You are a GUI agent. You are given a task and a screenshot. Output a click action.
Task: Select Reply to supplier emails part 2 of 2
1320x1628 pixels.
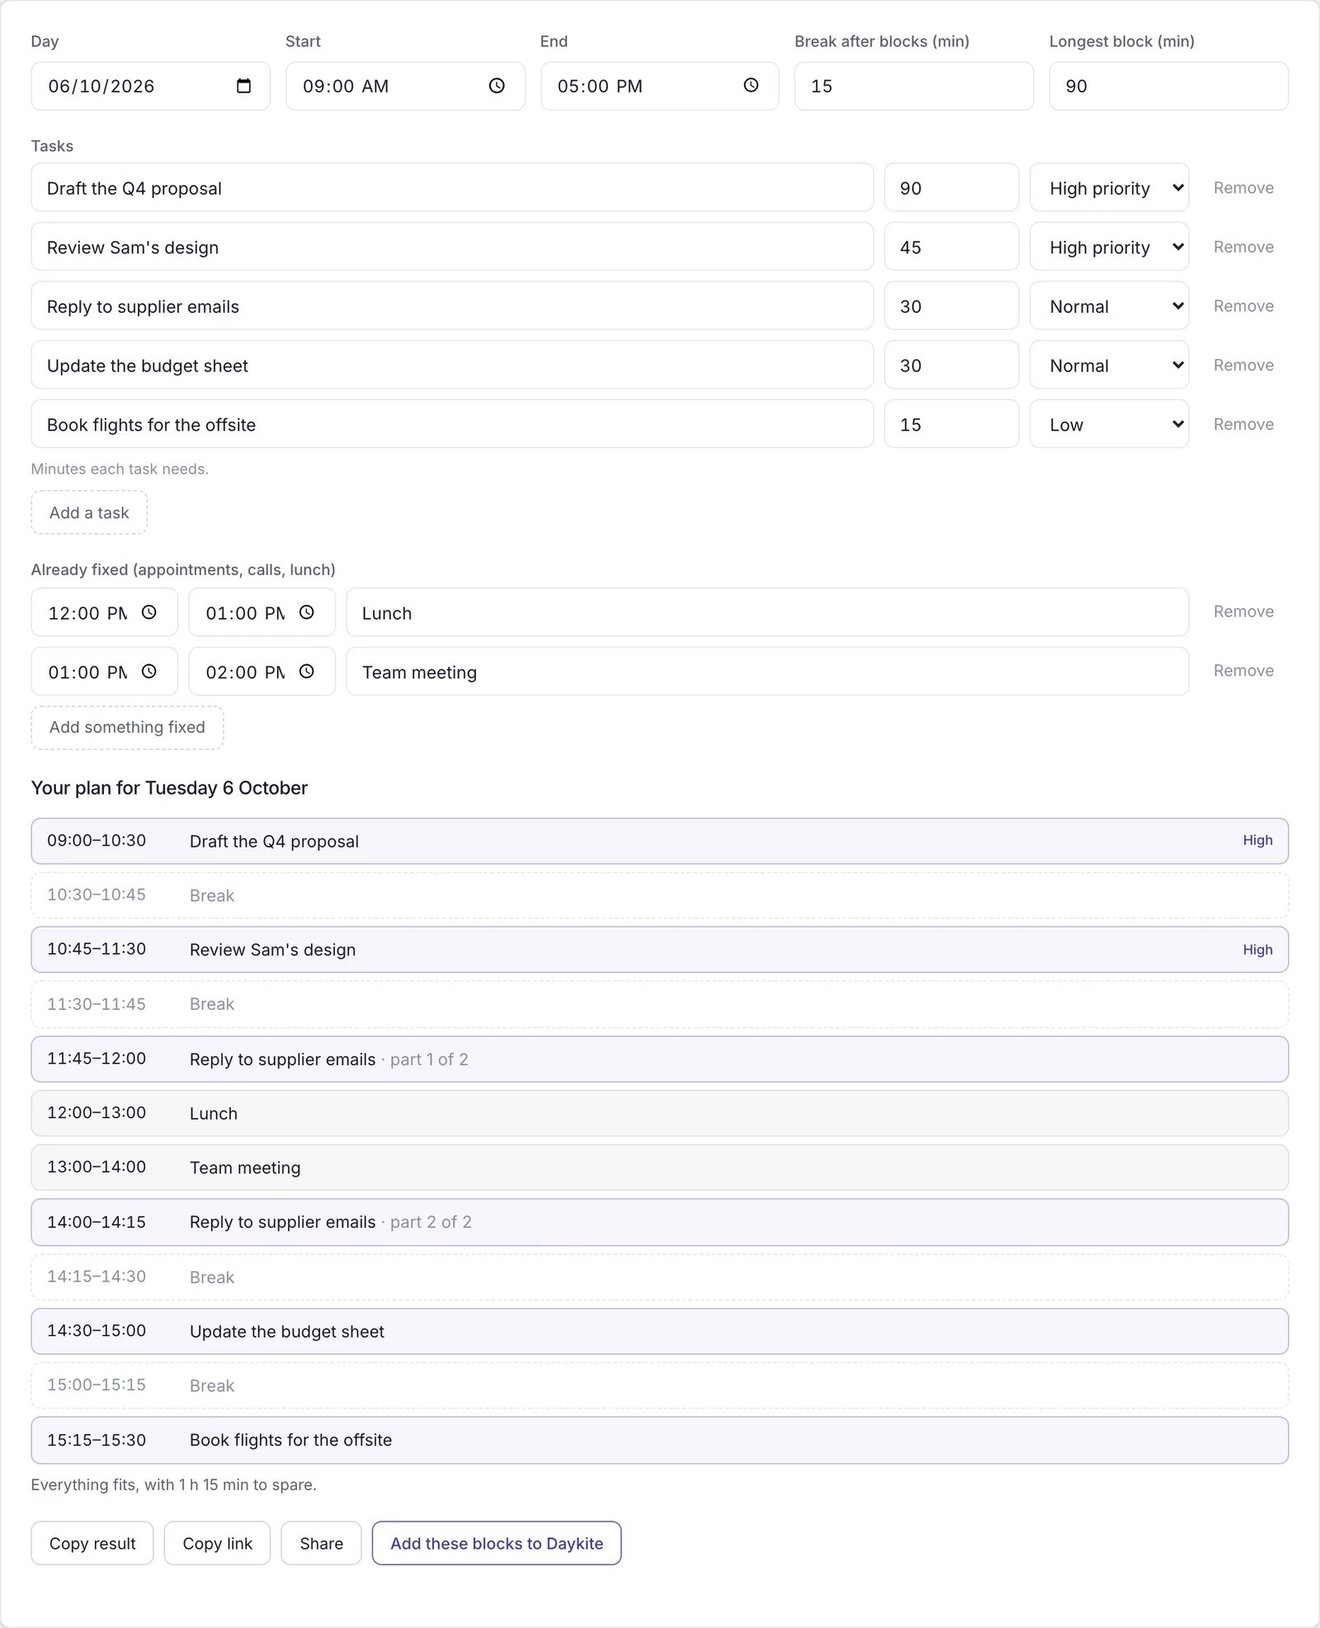[x=660, y=1222]
